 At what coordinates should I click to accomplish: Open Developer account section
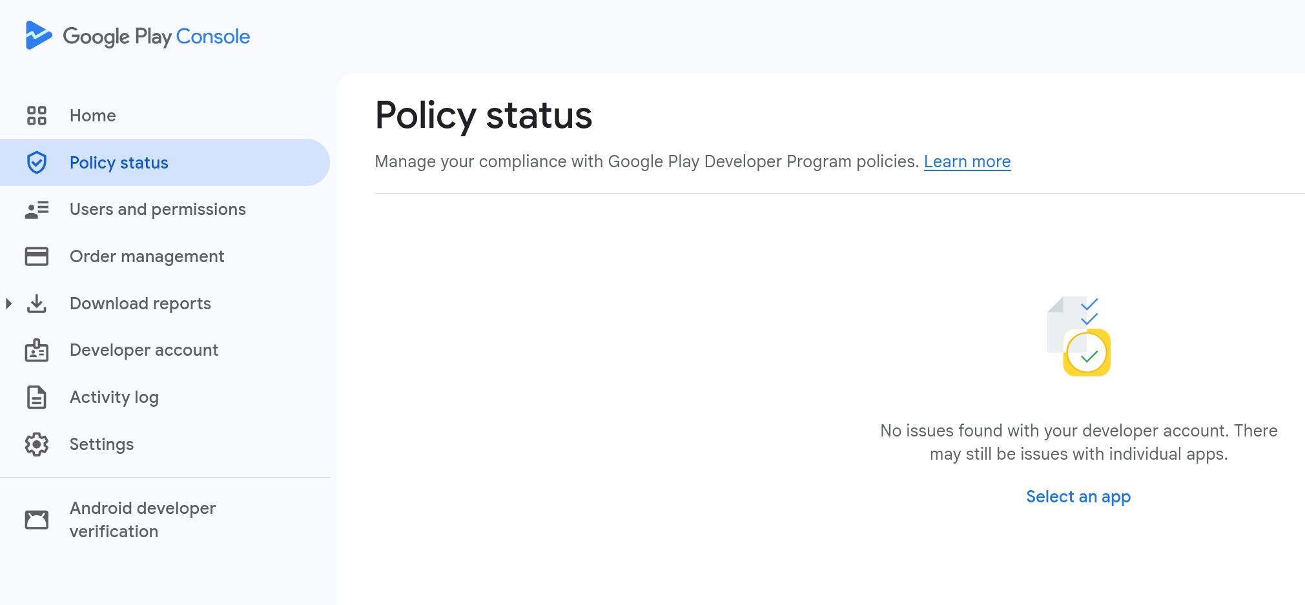(144, 351)
